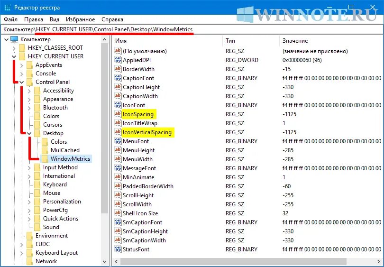The image size is (384, 267).
Task: Select the Bluetooth key in tree
Action: pyautogui.click(x=55, y=108)
